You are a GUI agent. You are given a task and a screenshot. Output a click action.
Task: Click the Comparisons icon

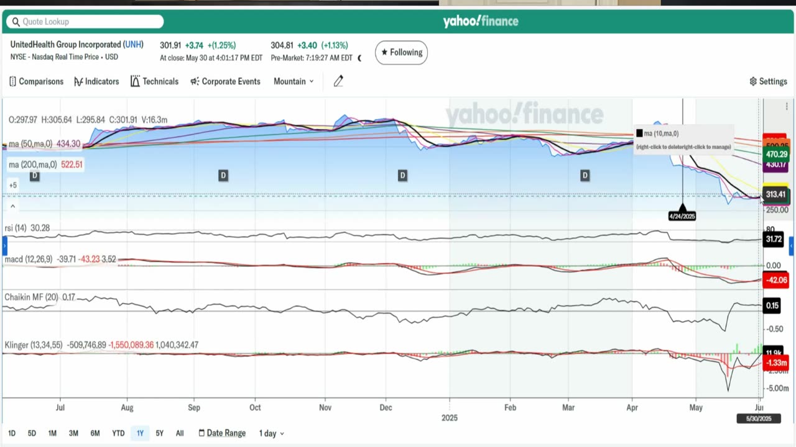click(x=13, y=81)
